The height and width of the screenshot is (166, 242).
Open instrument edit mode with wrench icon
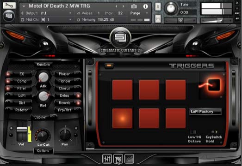[9, 6]
